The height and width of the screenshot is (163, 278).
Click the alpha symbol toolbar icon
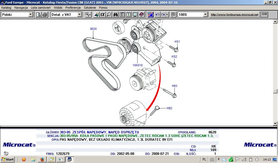(x=102, y=15)
